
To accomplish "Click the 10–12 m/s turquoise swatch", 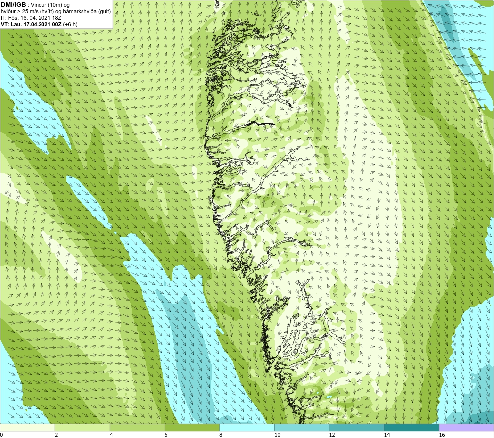I will click(302, 427).
